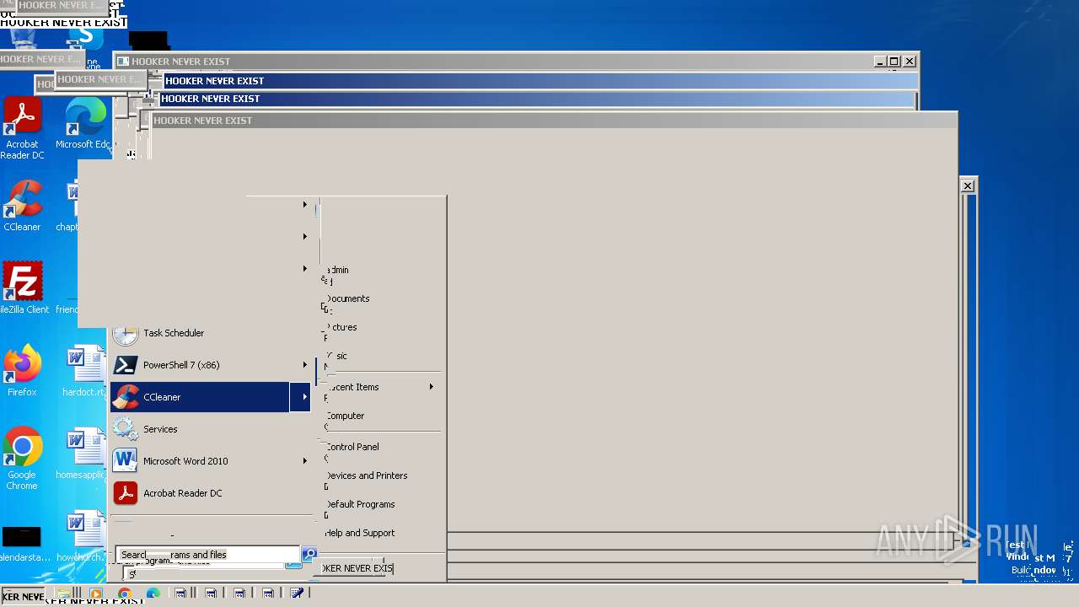Open Google Chrome from taskbar
Screen dimensions: 1079x607
[124, 594]
